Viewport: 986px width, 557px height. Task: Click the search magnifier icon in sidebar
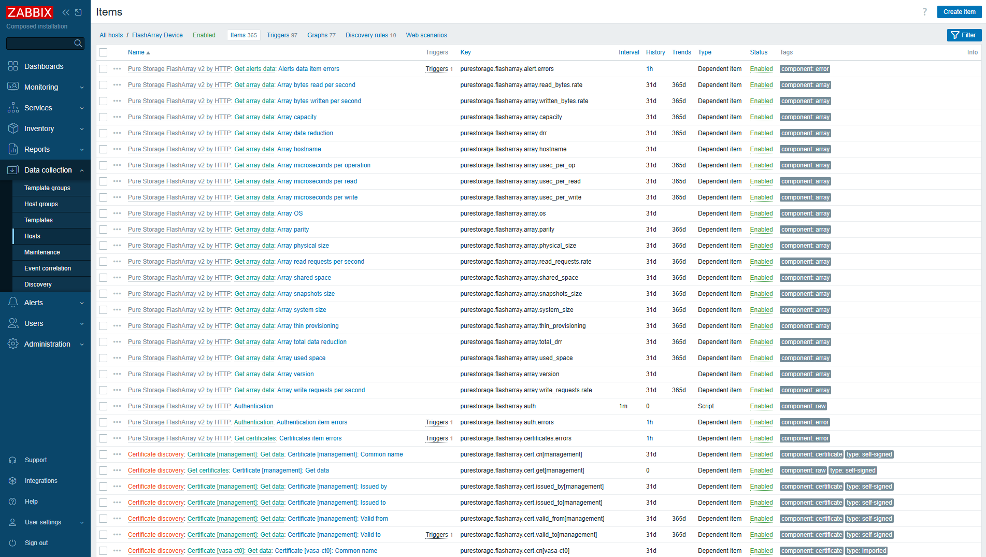78,44
